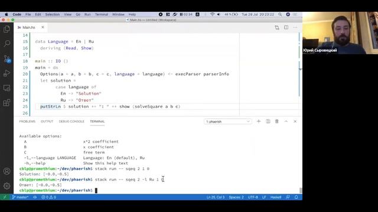Image resolution: width=378 pixels, height=212 pixels.
Task: Switch to the DEBUG CONSOLE tab
Action: [x=71, y=121]
